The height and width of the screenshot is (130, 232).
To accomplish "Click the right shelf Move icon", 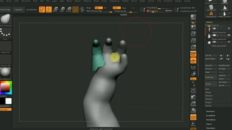I will [193, 97].
